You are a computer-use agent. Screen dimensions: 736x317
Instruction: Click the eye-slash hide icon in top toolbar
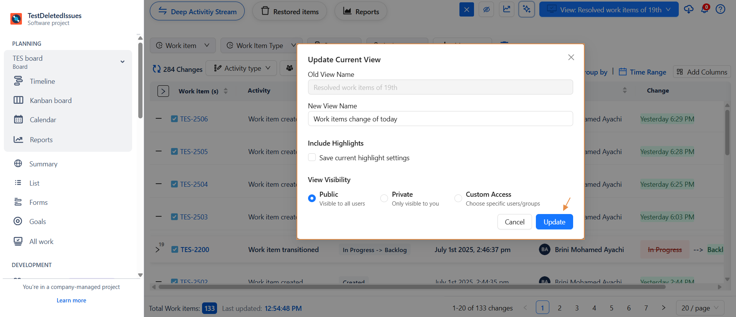click(x=486, y=10)
